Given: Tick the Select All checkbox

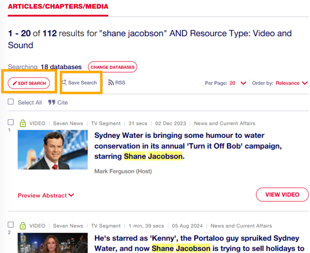Looking at the screenshot, I should point(11,102).
